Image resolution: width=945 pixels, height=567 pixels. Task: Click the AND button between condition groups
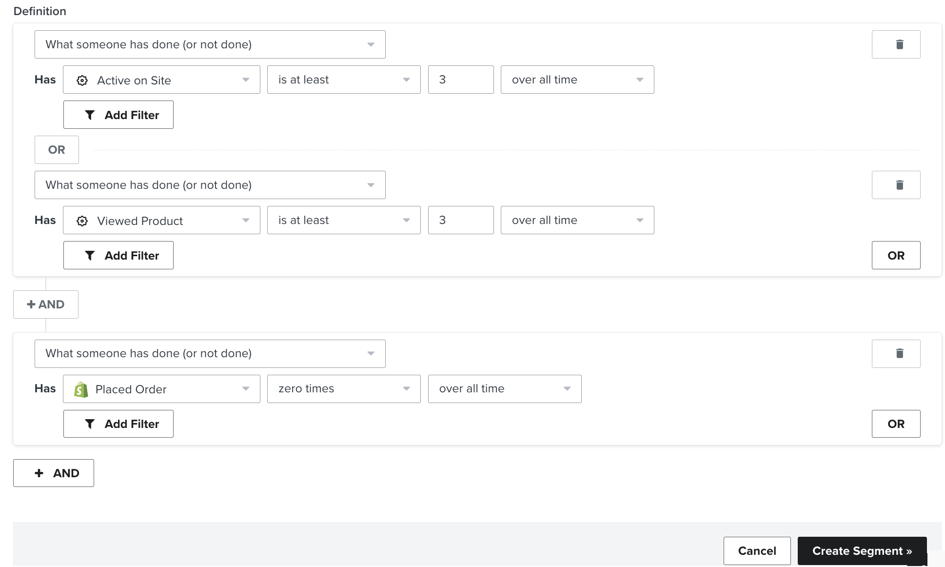pos(45,304)
